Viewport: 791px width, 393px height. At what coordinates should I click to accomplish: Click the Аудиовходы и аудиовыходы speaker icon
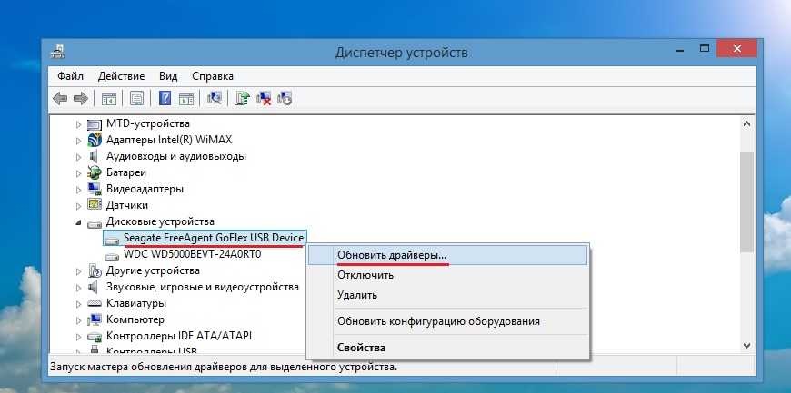94,156
